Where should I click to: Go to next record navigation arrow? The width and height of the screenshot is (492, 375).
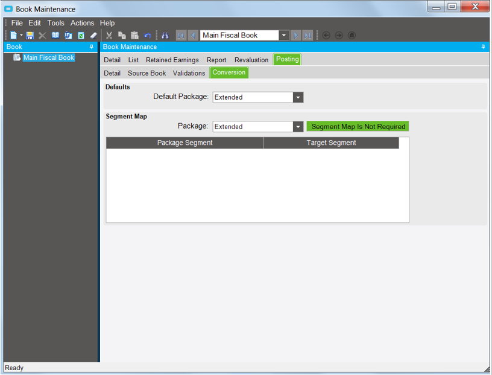point(296,35)
